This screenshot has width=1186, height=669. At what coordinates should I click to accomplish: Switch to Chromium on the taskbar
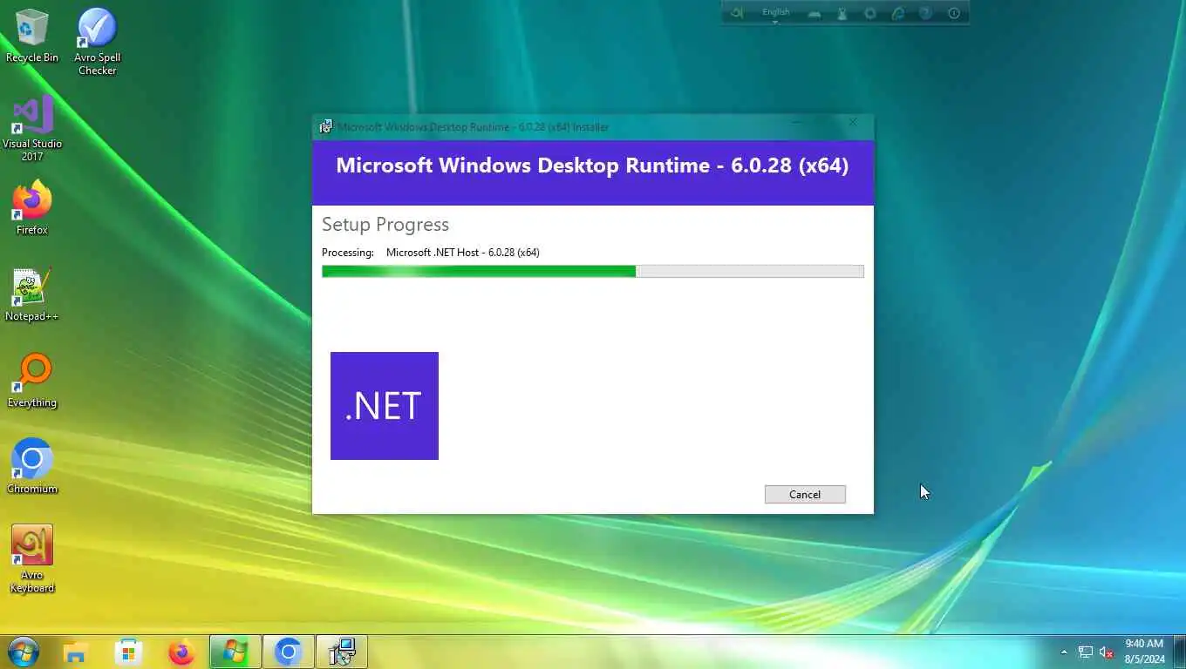tap(288, 652)
